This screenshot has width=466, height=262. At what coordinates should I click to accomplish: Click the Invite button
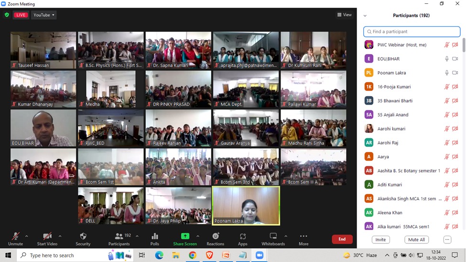click(380, 240)
